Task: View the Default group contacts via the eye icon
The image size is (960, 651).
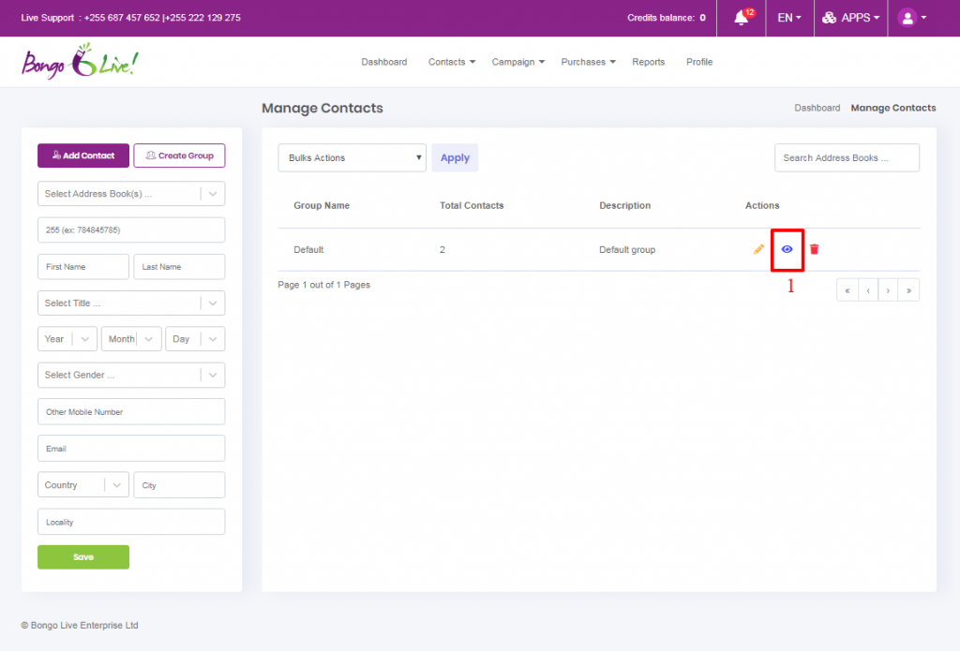Action: 787,249
